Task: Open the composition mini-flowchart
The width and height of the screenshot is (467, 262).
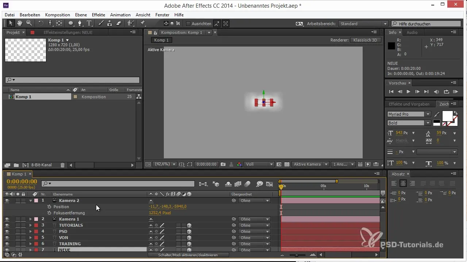Action: (203, 184)
